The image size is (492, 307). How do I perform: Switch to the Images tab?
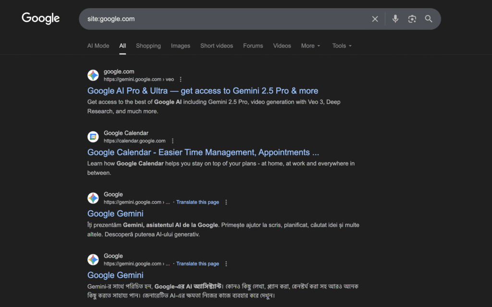pyautogui.click(x=180, y=45)
